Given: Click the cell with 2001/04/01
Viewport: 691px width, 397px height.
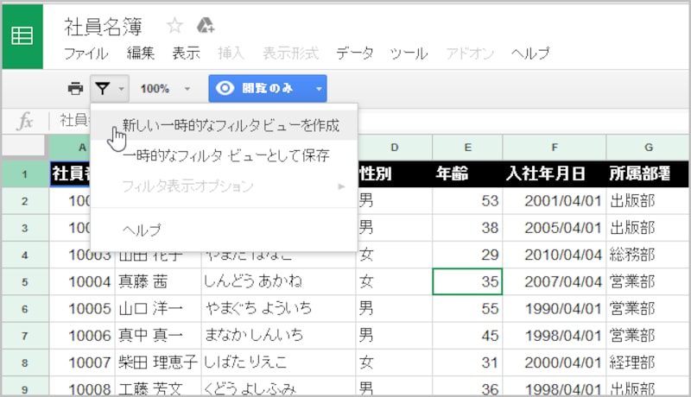Looking at the screenshot, I should [x=555, y=201].
